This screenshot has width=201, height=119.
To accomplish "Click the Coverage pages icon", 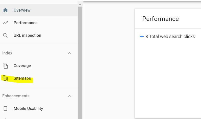I will pyautogui.click(x=5, y=66).
